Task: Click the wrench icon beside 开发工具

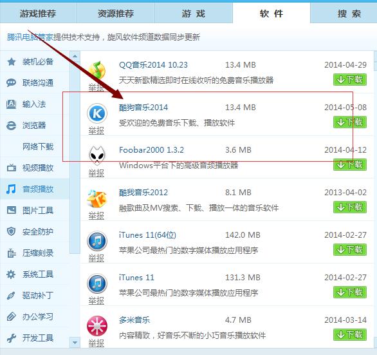Action: (12, 338)
